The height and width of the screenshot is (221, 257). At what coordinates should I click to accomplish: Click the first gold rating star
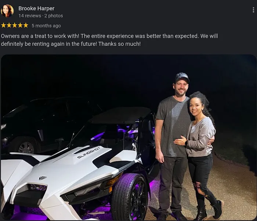[x=3, y=25]
